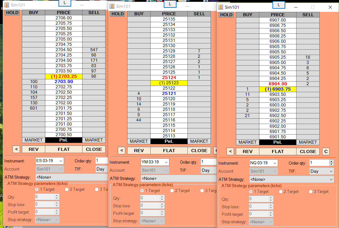Click HOLD button in ES window
The image size is (339, 228).
12,12
